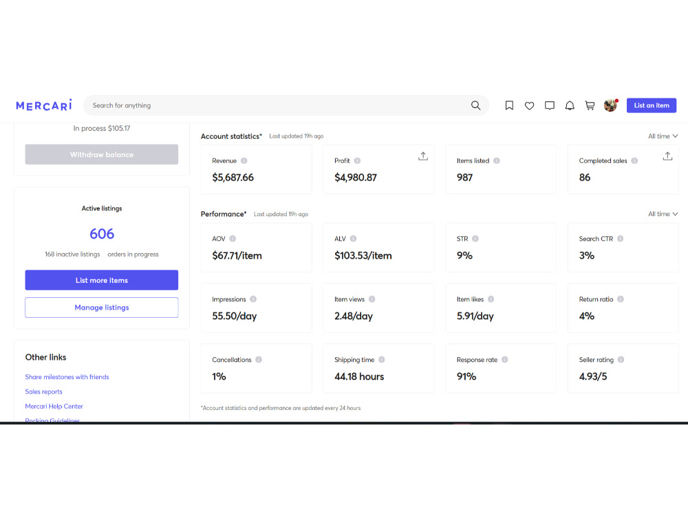Click the List an item button
Image resolution: width=688 pixels, height=516 pixels.
pos(651,105)
